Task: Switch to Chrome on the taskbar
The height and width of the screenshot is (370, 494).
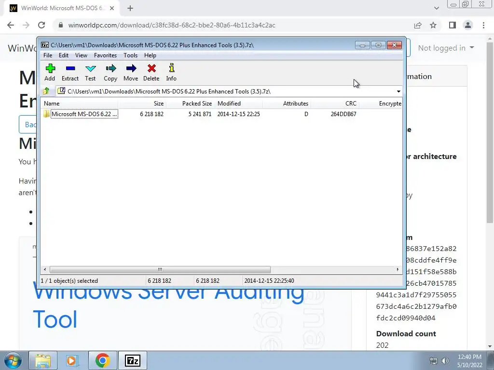Action: point(102,360)
